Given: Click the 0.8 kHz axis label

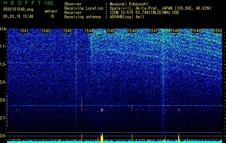Looking at the screenshot, I should (x=3, y=100).
